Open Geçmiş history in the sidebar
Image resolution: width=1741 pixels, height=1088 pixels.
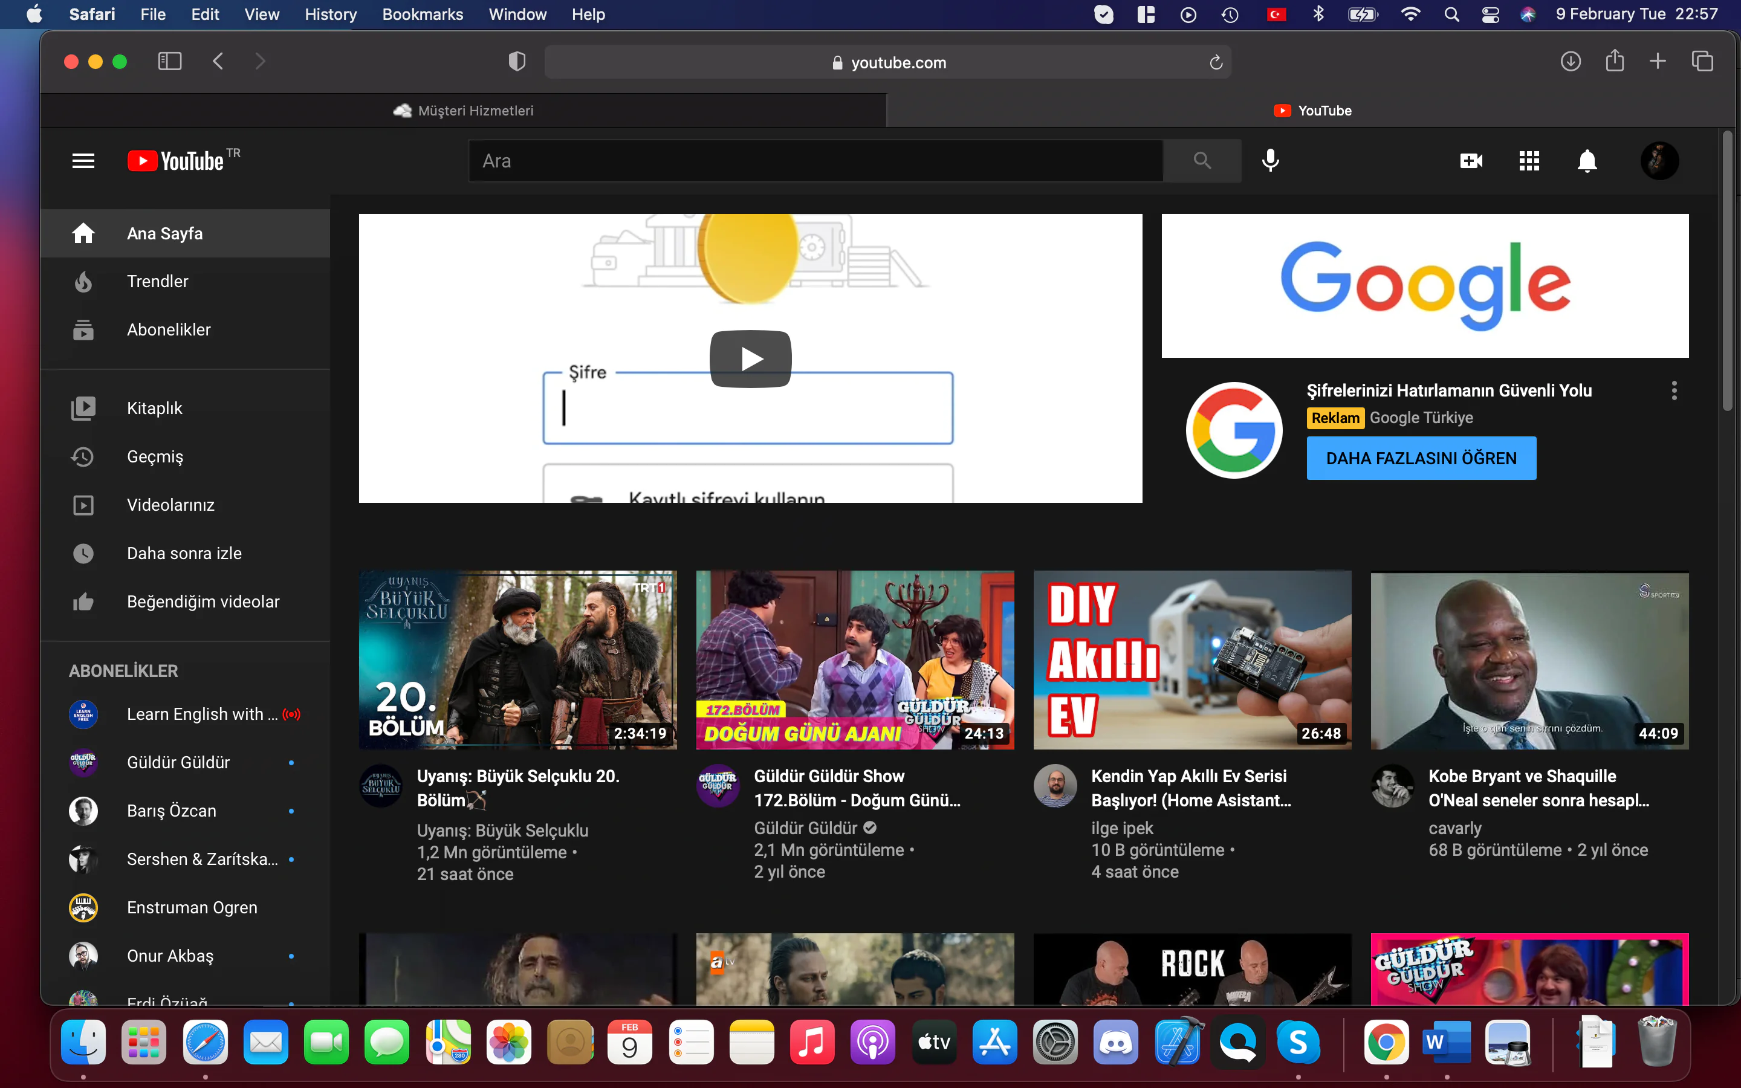click(154, 456)
